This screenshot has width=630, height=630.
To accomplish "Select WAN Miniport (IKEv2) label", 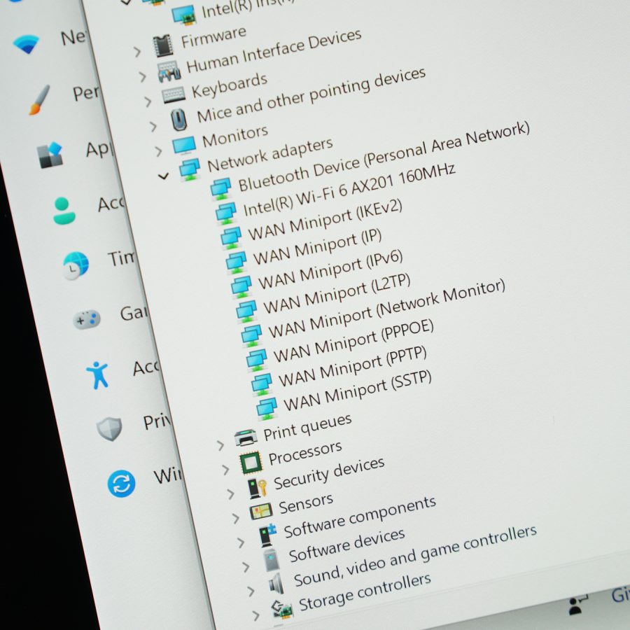I will [325, 220].
